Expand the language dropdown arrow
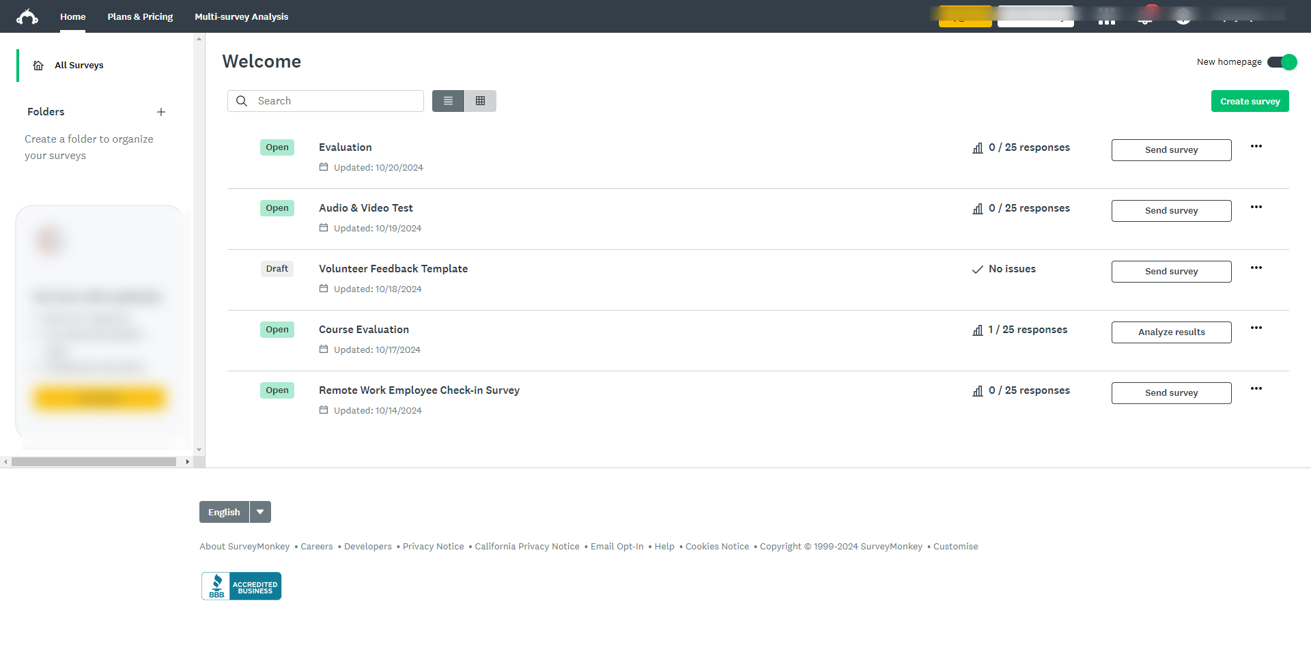The width and height of the screenshot is (1311, 645). click(260, 512)
